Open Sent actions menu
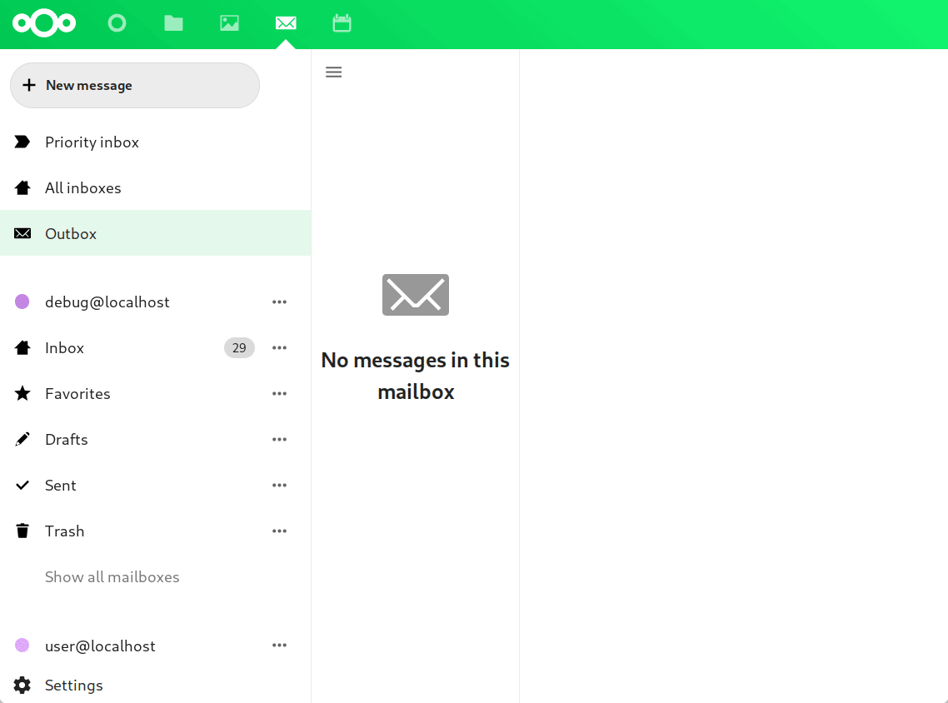948x703 pixels. (x=279, y=486)
